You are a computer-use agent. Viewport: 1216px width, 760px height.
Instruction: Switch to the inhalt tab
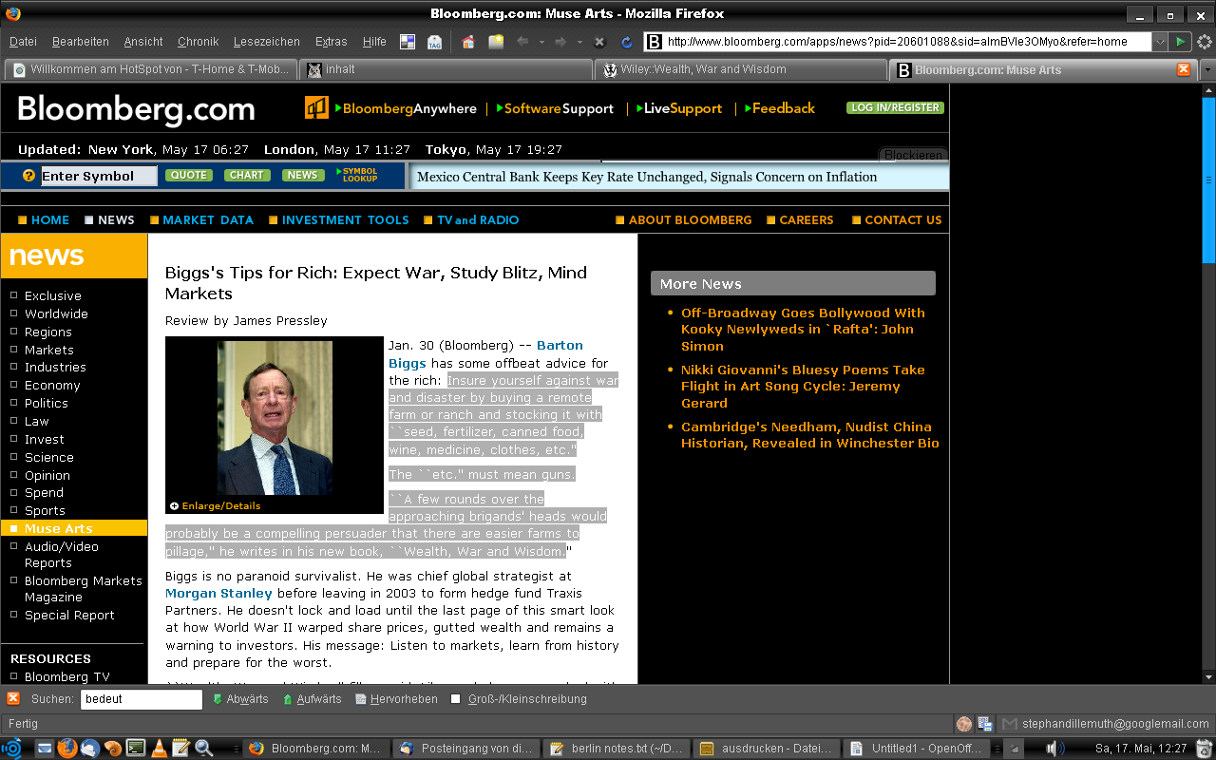(447, 69)
